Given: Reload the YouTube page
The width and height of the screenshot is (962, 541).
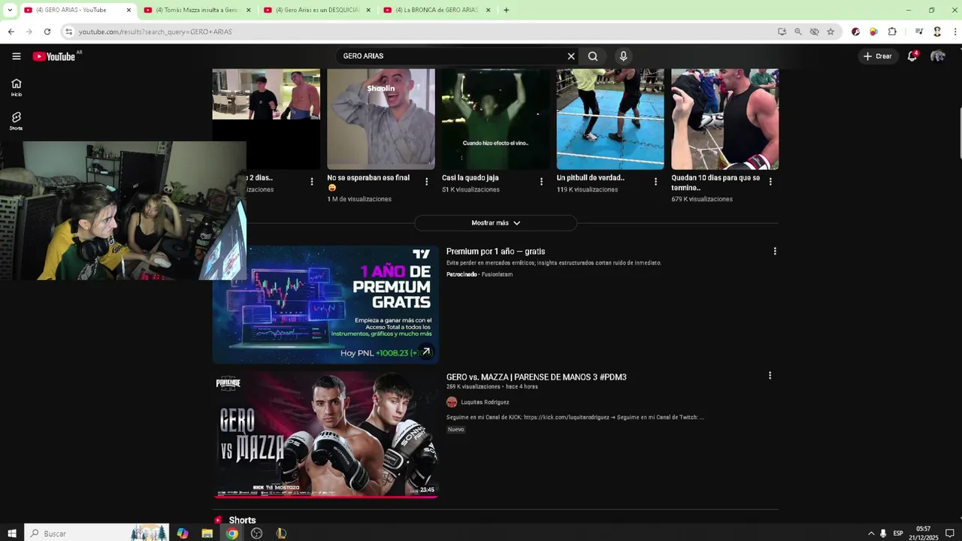Looking at the screenshot, I should point(47,32).
